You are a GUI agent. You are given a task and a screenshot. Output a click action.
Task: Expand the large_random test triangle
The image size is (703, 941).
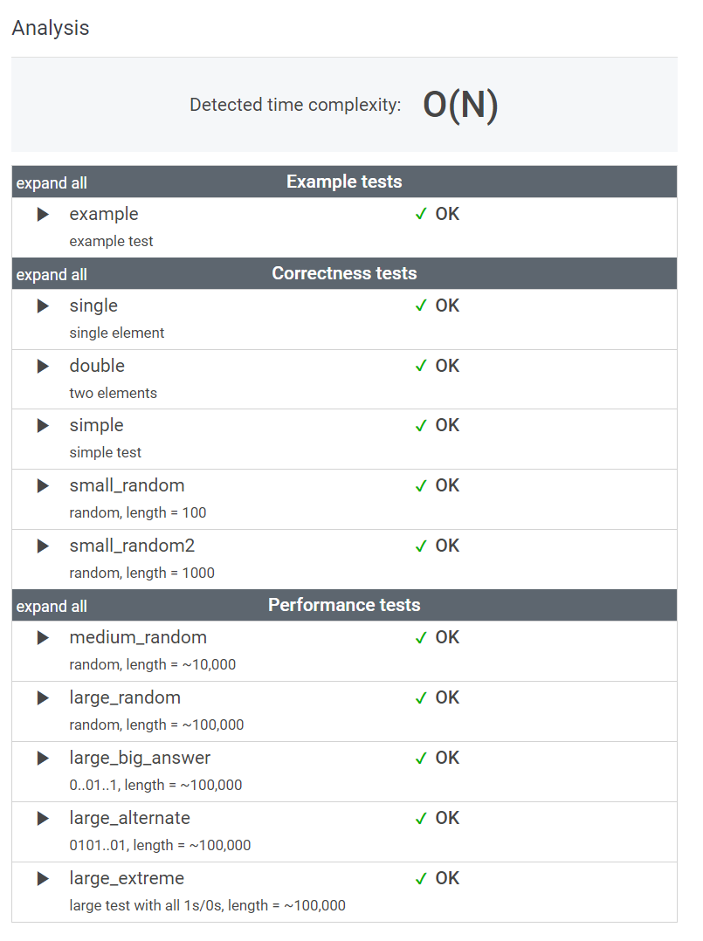coord(43,698)
